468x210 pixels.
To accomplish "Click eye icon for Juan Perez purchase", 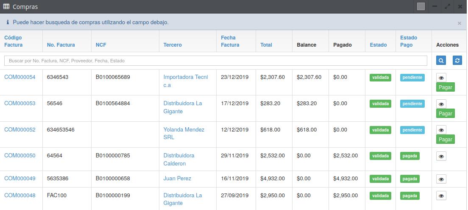I will 441,179.
